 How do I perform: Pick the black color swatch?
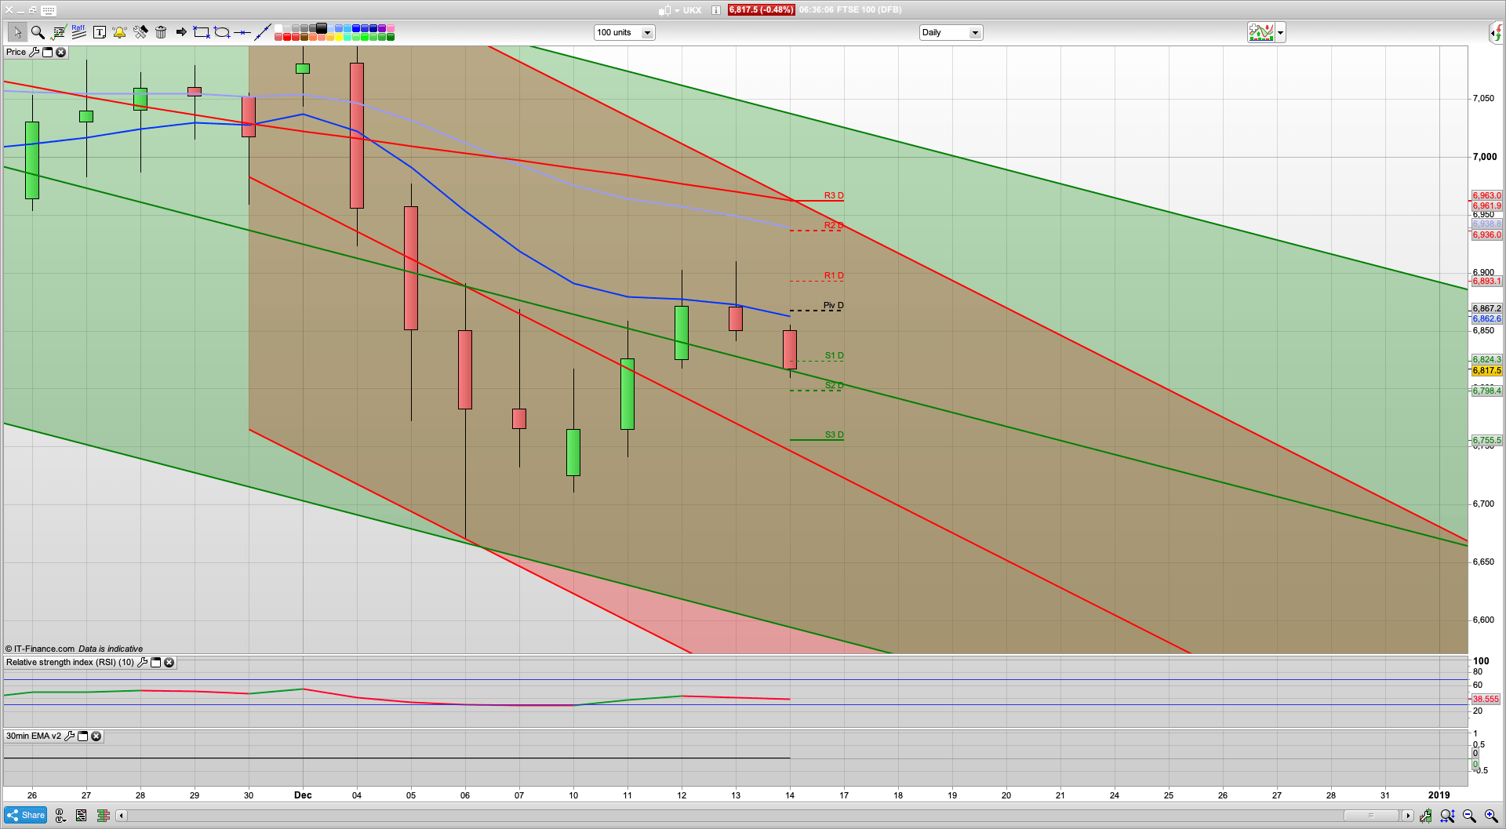[321, 29]
